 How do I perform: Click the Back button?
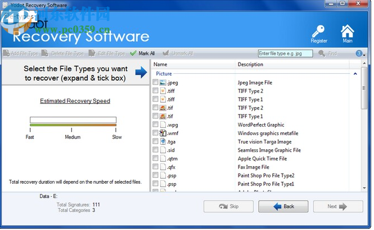[283, 206]
